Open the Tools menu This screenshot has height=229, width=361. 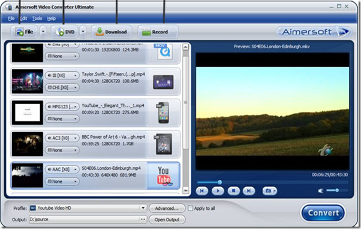tap(37, 19)
